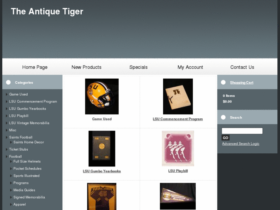This screenshot has height=210, width=280.
Task: Click LSU Gumbo Yearbooks link under image
Action: click(102, 171)
